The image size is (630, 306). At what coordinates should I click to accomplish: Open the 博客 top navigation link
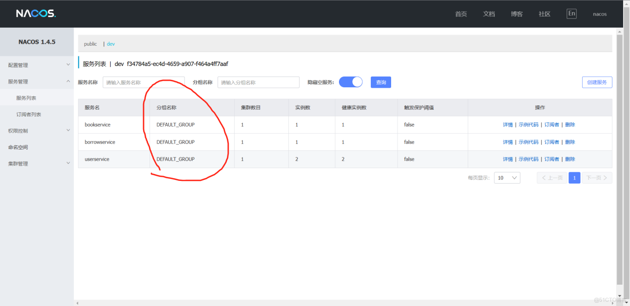pos(517,14)
